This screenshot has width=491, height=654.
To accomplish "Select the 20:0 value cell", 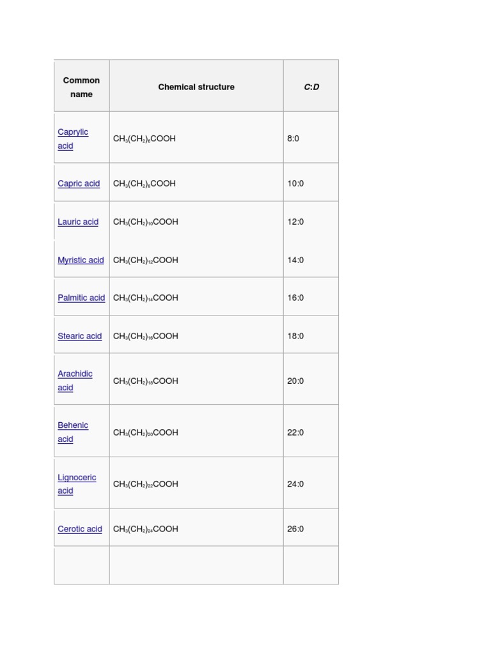I will pos(295,381).
